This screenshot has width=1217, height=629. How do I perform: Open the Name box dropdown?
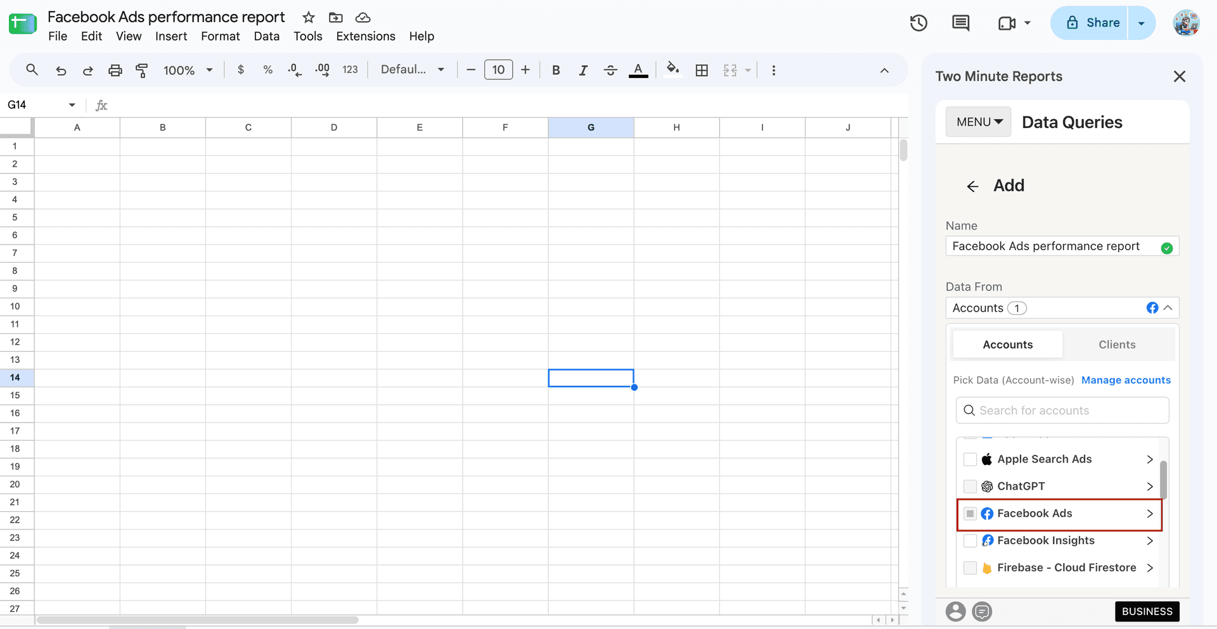(72, 105)
